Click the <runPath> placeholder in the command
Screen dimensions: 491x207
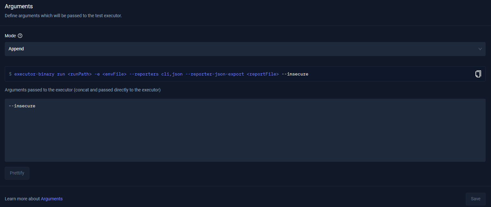pos(80,74)
